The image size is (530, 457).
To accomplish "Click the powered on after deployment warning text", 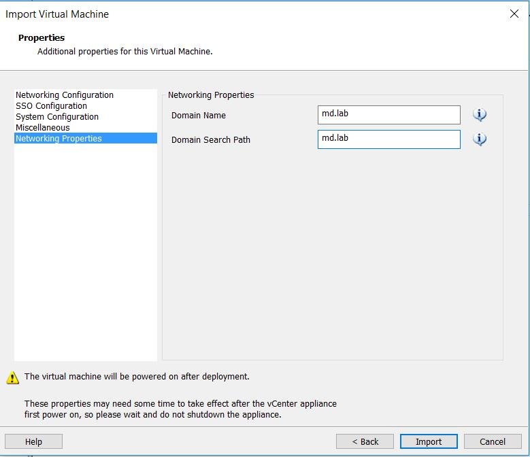I will point(137,376).
